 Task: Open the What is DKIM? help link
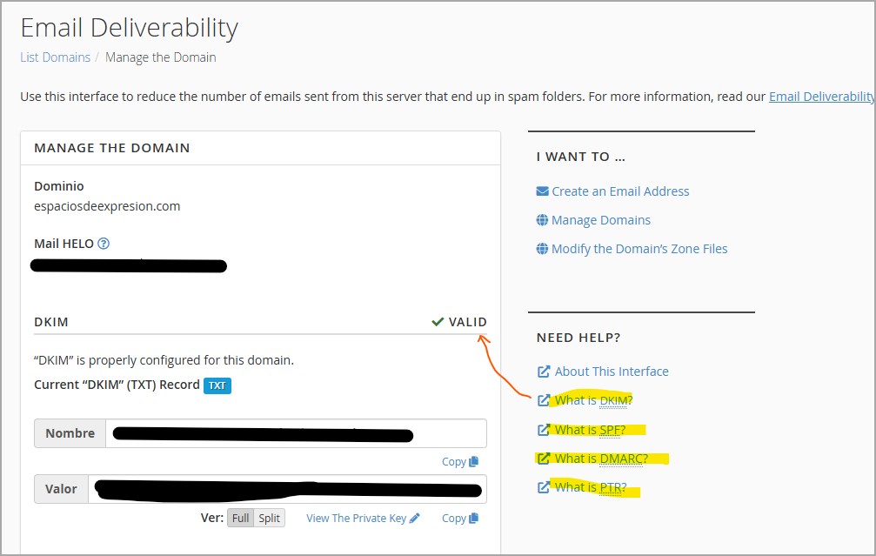[x=593, y=401]
